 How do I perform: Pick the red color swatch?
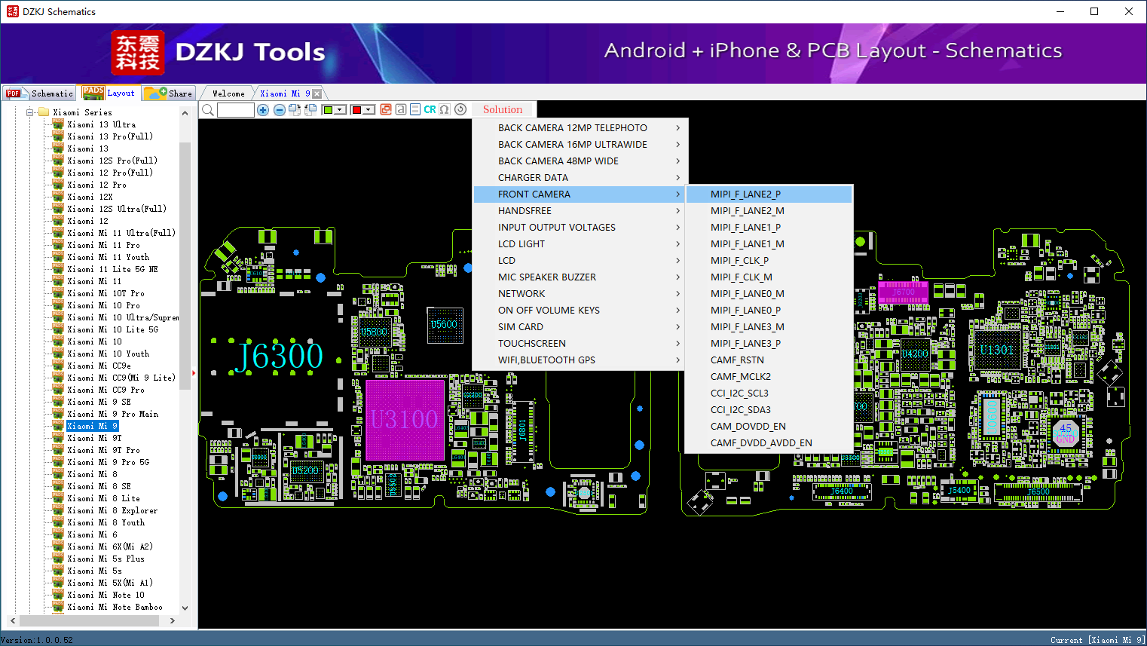click(x=356, y=110)
